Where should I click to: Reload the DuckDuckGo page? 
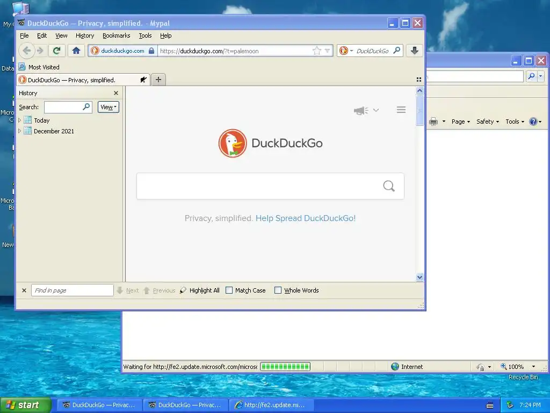(56, 51)
